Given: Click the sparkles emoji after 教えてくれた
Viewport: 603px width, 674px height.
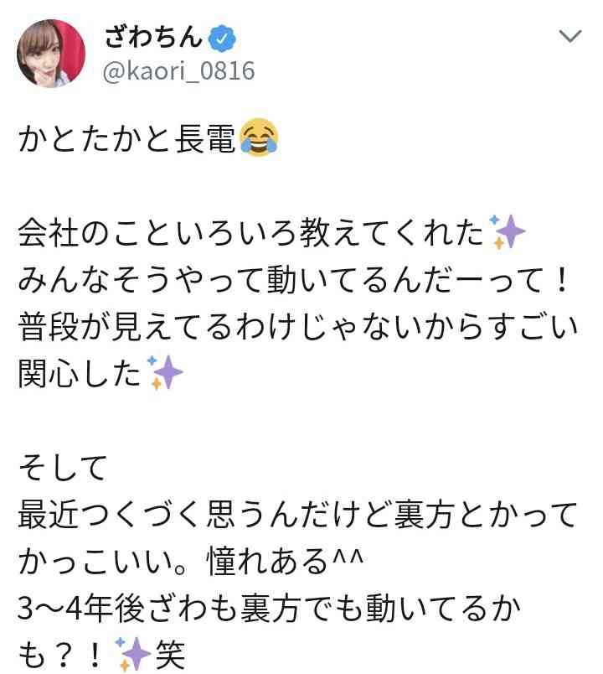Looking at the screenshot, I should [x=507, y=231].
